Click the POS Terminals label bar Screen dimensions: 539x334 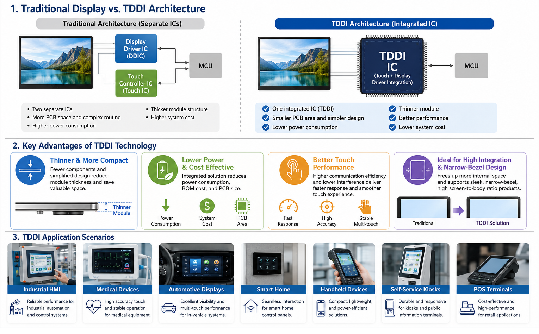point(493,289)
